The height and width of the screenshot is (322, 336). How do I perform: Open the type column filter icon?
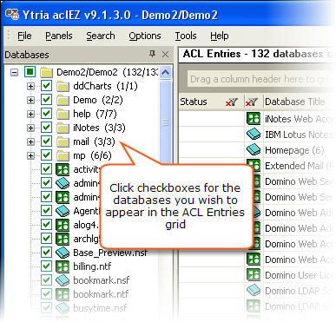(x=252, y=102)
